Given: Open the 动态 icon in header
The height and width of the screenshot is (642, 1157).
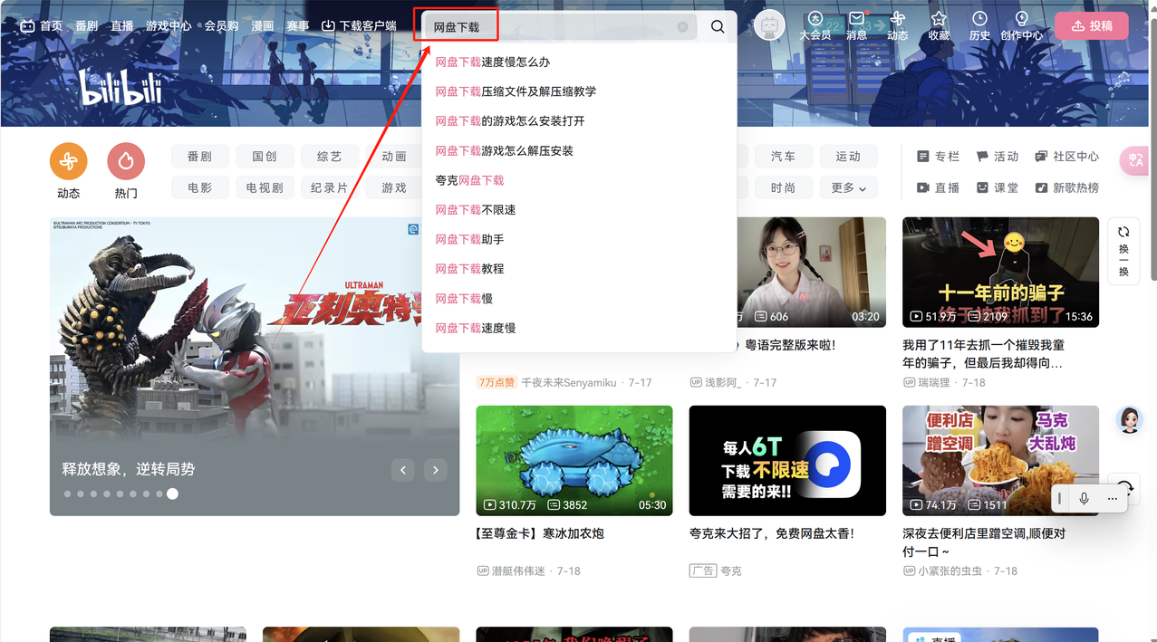Looking at the screenshot, I should point(897,25).
